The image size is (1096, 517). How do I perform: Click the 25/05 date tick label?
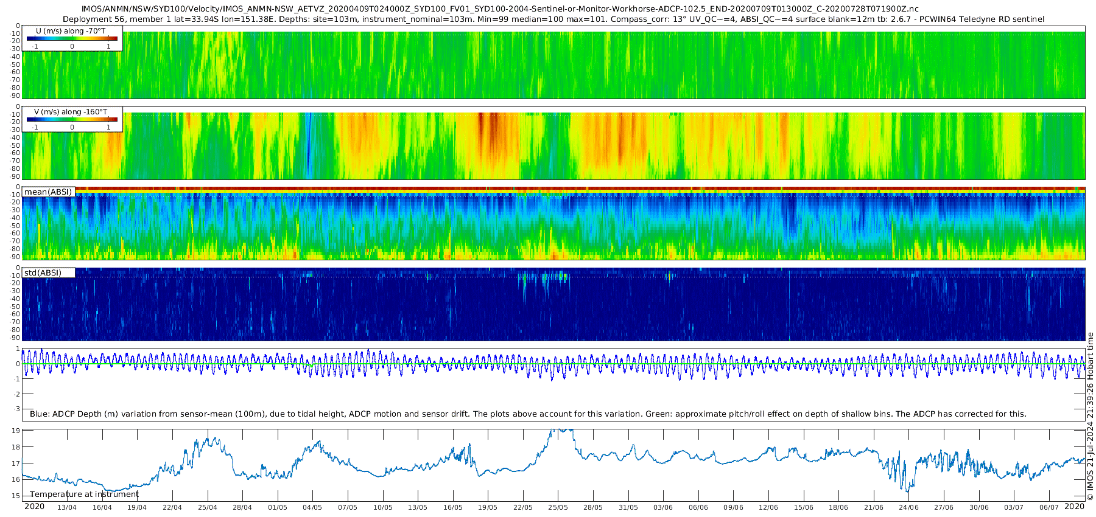558,507
